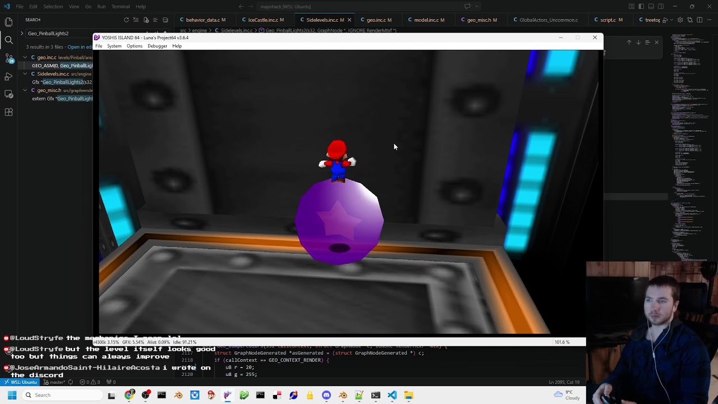Viewport: 718px width, 404px height.
Task: Click the Geo_PinballLights2 search input
Action: pos(59,34)
